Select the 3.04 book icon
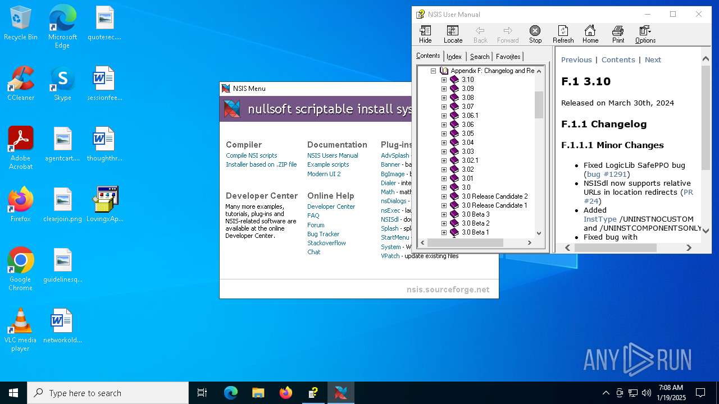This screenshot has height=404, width=719. point(454,143)
